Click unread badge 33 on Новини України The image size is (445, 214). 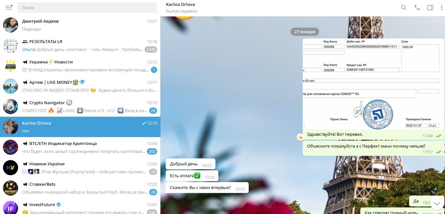pyautogui.click(x=153, y=172)
